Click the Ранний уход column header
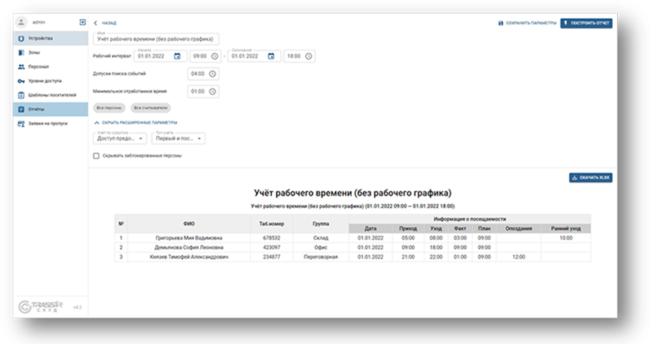The image size is (651, 344). click(x=566, y=228)
